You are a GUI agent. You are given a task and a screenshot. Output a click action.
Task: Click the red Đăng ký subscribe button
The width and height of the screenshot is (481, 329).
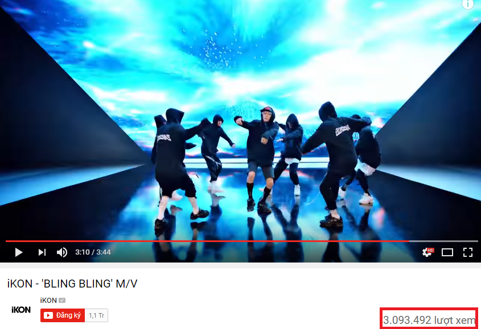click(63, 315)
